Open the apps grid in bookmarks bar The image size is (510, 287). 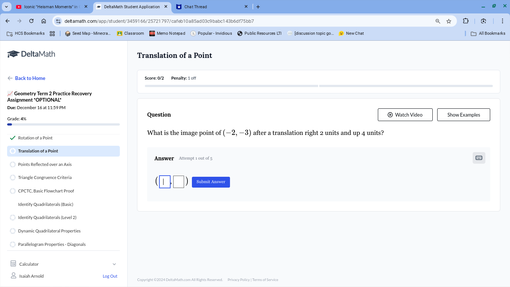52,33
